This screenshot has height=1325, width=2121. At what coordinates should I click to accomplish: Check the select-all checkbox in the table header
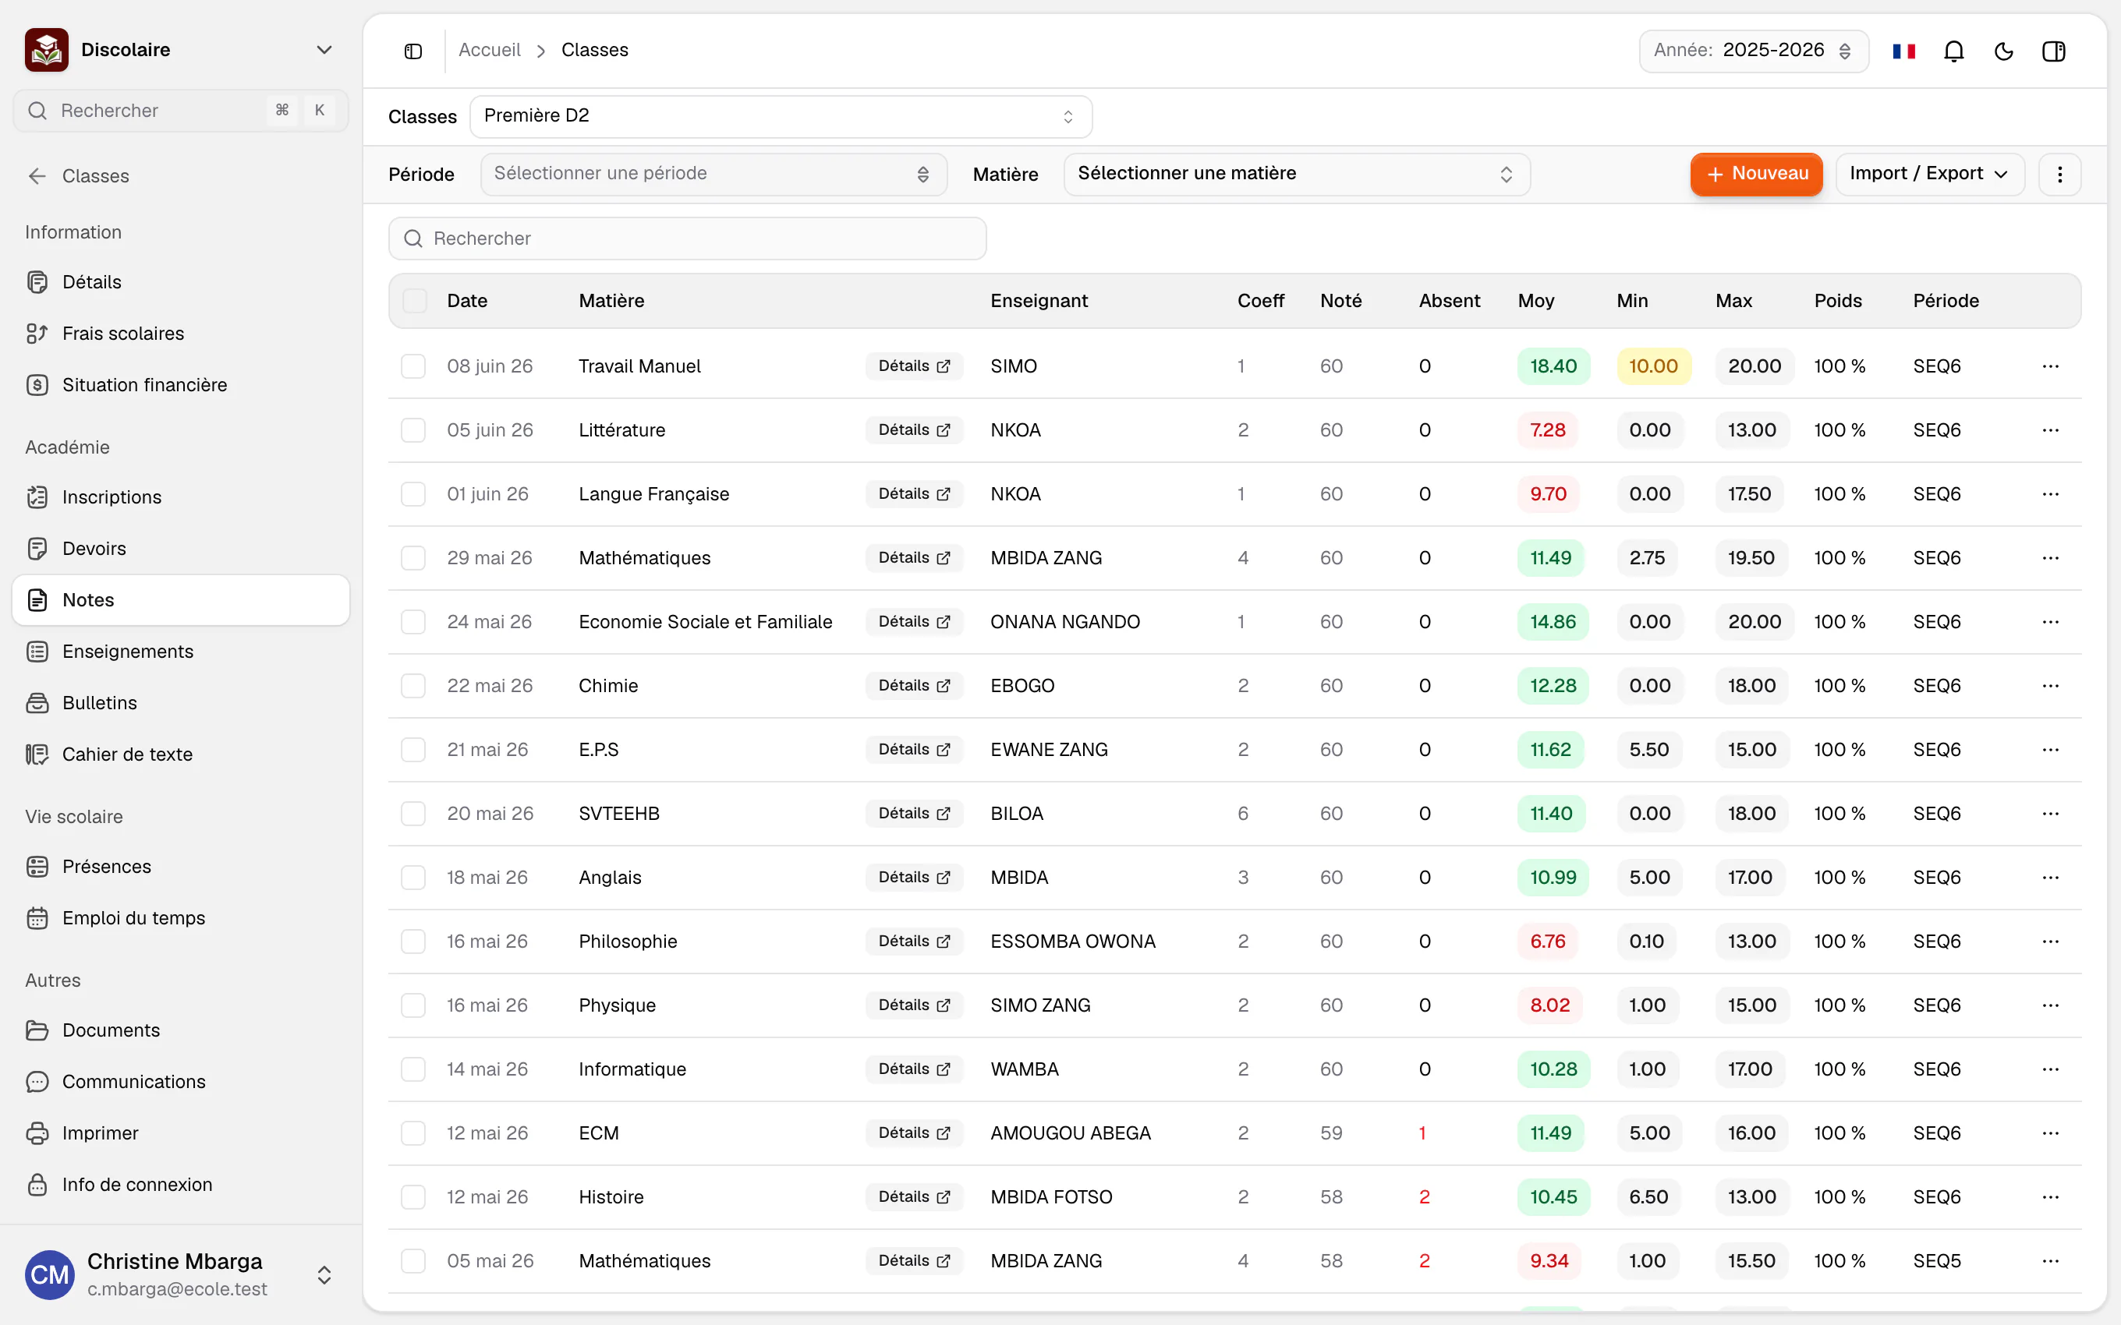coord(415,301)
